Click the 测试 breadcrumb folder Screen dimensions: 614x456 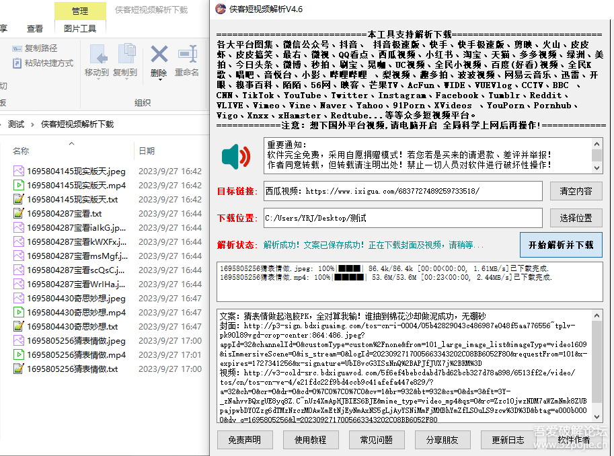[16, 124]
